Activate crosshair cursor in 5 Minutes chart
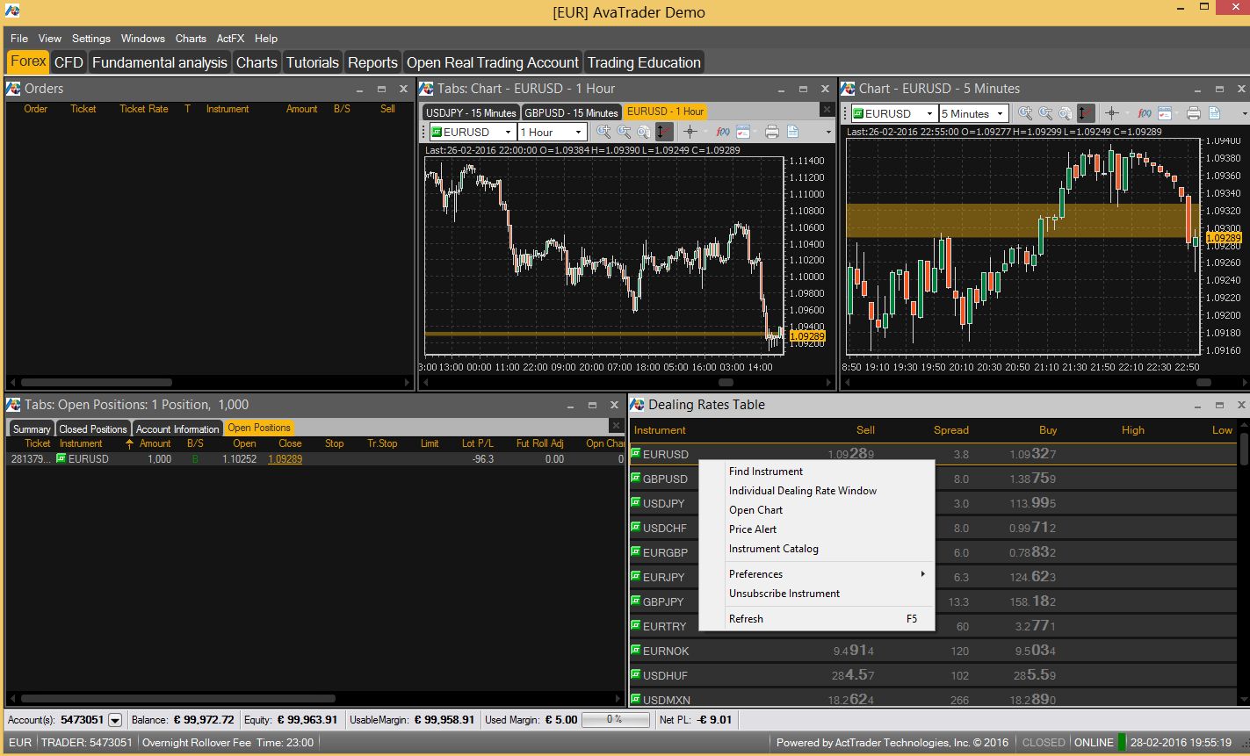Image resolution: width=1250 pixels, height=756 pixels. pyautogui.click(x=1111, y=113)
